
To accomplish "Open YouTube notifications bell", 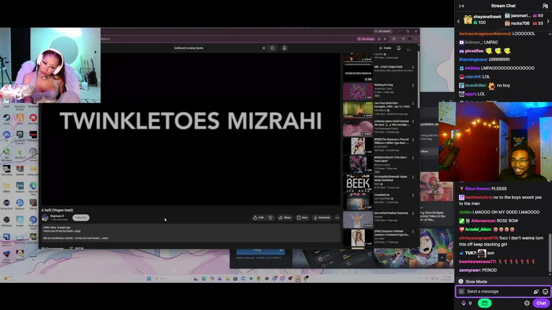I will 398,48.
